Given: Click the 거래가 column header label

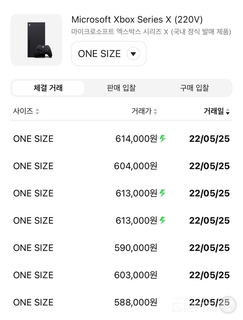Looking at the screenshot, I should [141, 111].
